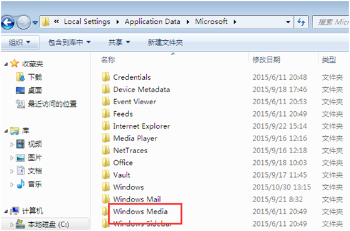The image size is (350, 231).
Task: Click Windows date 2015/10/30 13:15
Action: pyautogui.click(x=282, y=187)
